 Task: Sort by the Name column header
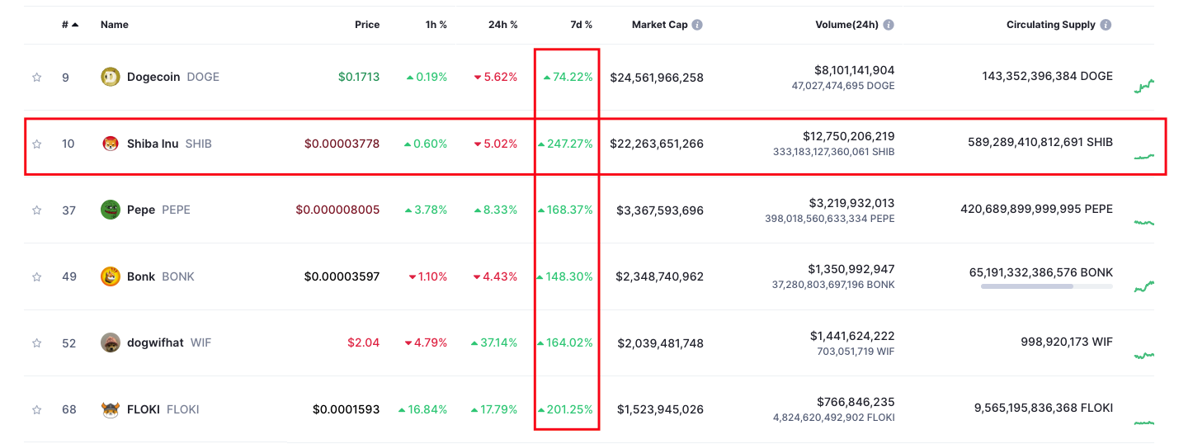click(x=115, y=25)
